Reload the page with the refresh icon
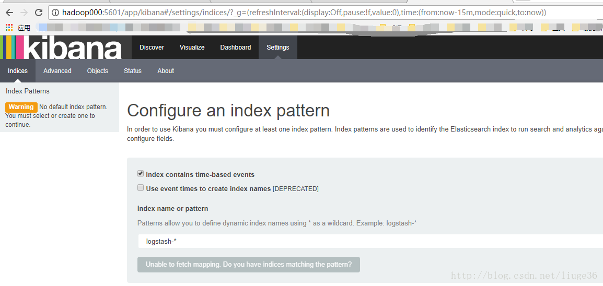The width and height of the screenshot is (603, 286). click(39, 13)
